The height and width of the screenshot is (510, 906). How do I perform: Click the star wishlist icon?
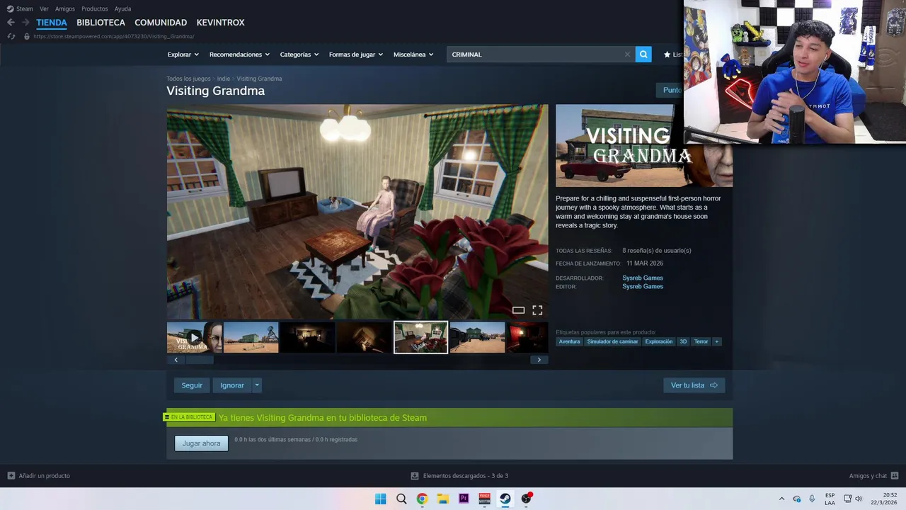[x=667, y=55]
